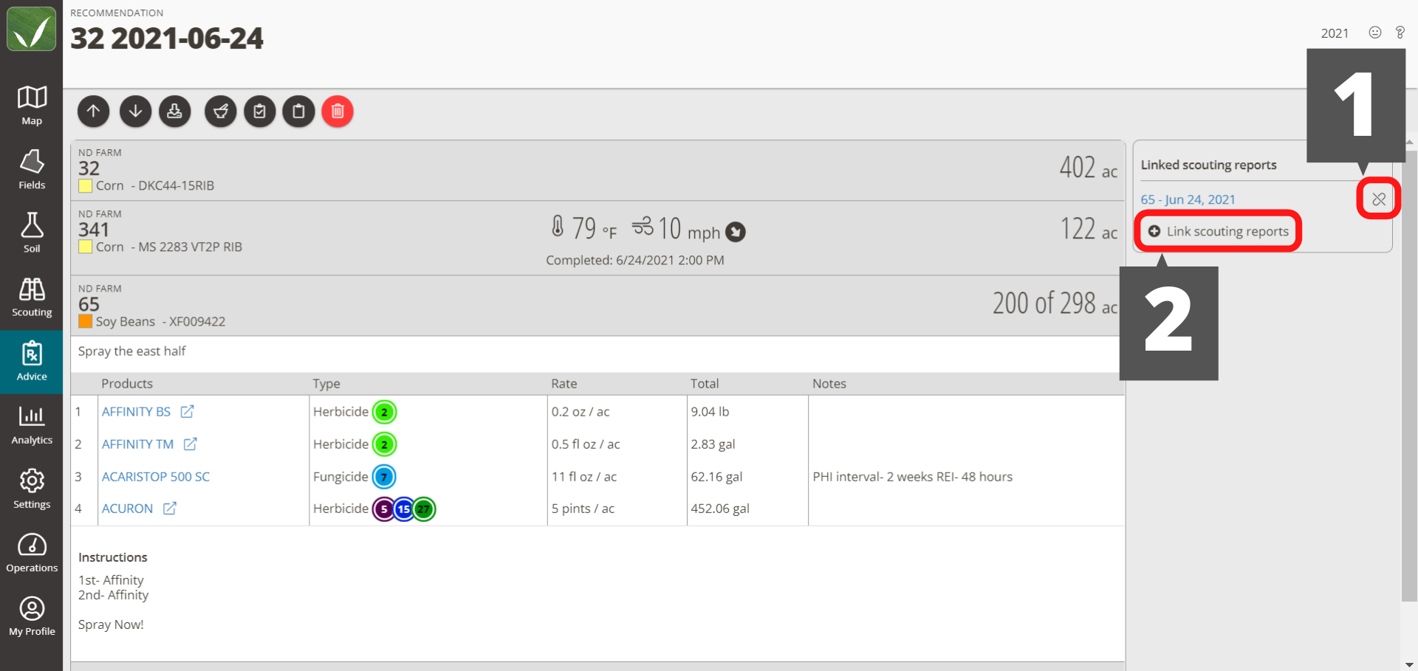The image size is (1418, 671).
Task: Click the wind direction arrow icon
Action: tap(735, 232)
